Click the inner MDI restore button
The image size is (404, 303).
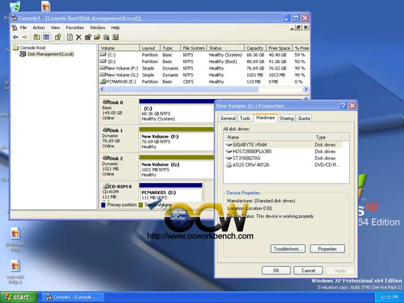(299, 27)
